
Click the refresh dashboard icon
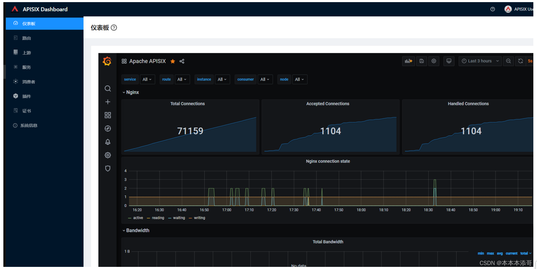(x=521, y=61)
